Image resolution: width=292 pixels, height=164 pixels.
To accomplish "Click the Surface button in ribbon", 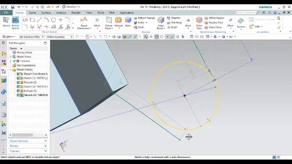I will click(241, 23).
